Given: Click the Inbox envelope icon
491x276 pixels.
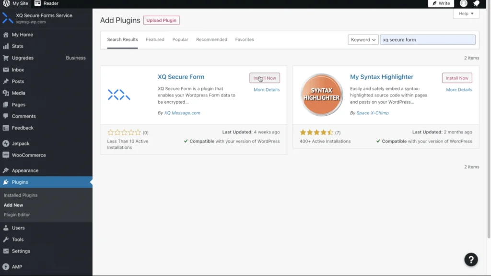Looking at the screenshot, I should coord(6,70).
